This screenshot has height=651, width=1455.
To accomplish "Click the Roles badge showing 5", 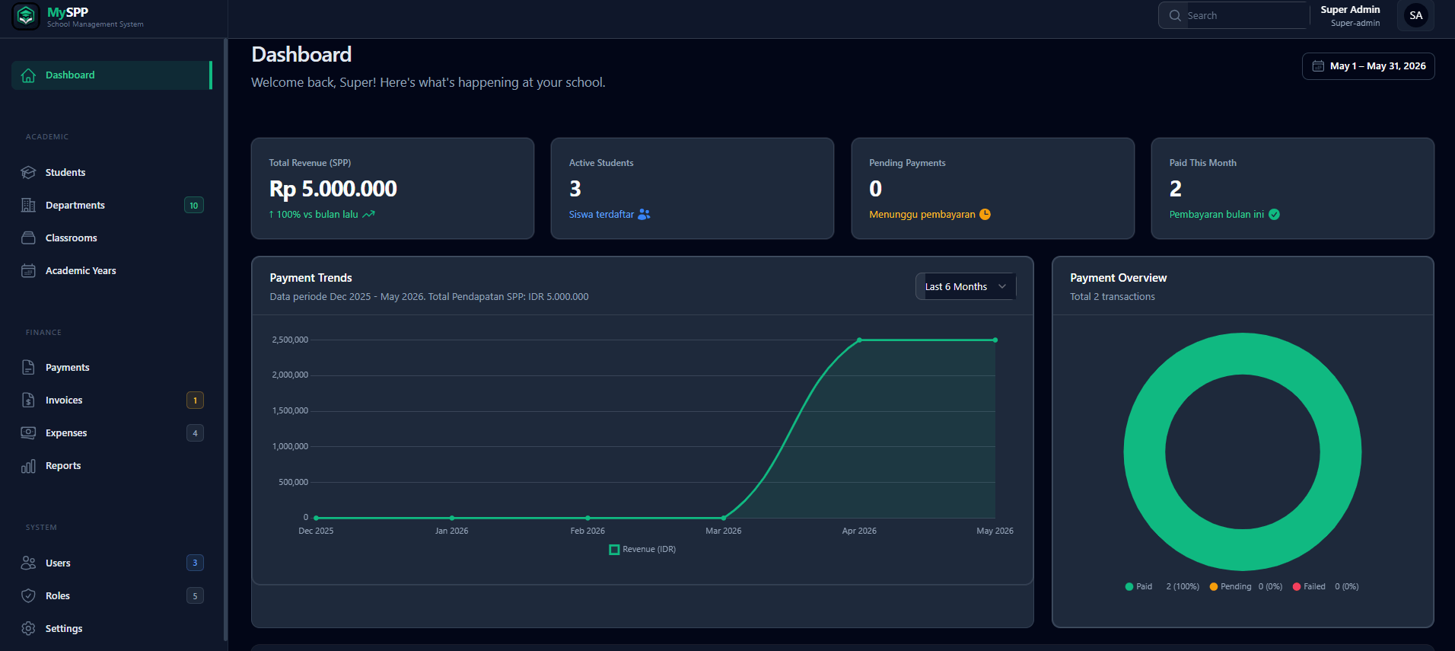I will click(195, 596).
